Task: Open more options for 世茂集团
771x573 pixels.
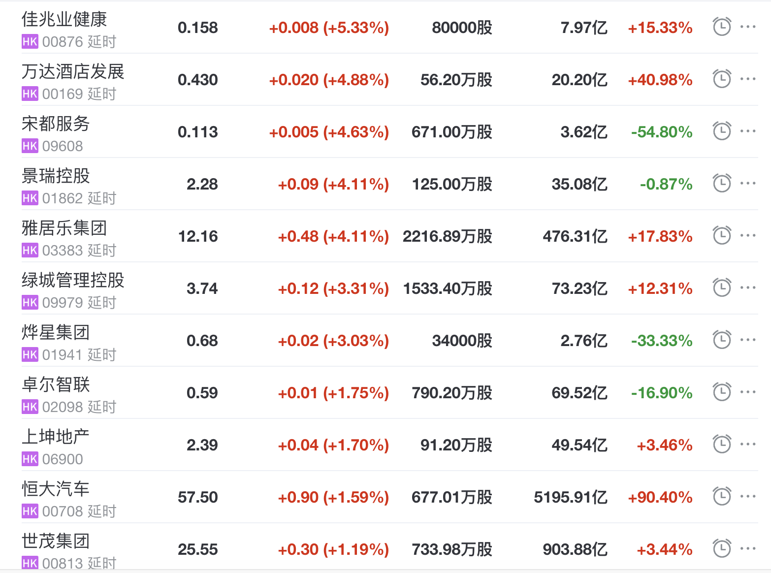Action: coord(748,548)
